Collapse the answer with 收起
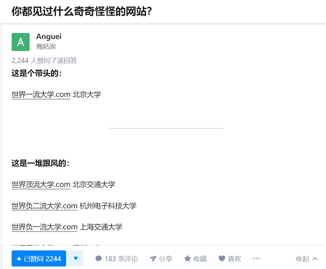The height and width of the screenshot is (269, 326). coord(307,259)
